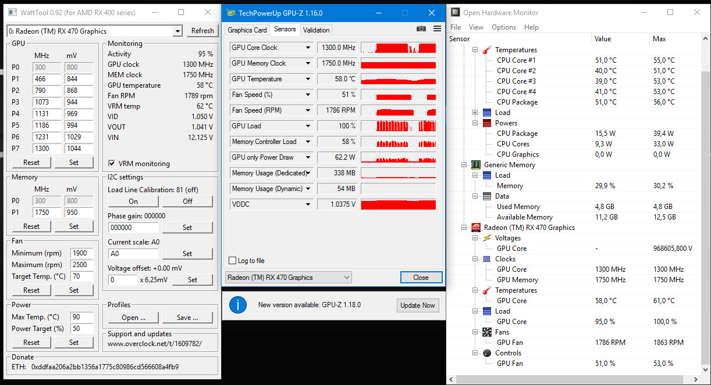Viewport: 711px width, 385px height.
Task: Collapse Radeon RX 470 Graphics node
Action: tap(464, 228)
